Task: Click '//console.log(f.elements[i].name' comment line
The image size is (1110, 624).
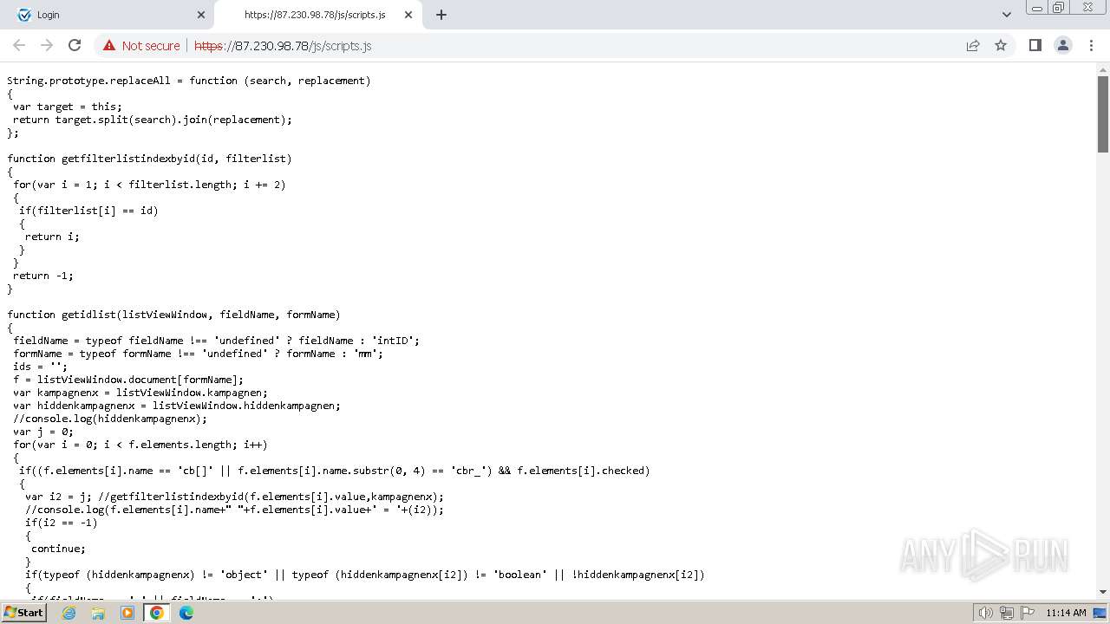Action: [x=234, y=510]
